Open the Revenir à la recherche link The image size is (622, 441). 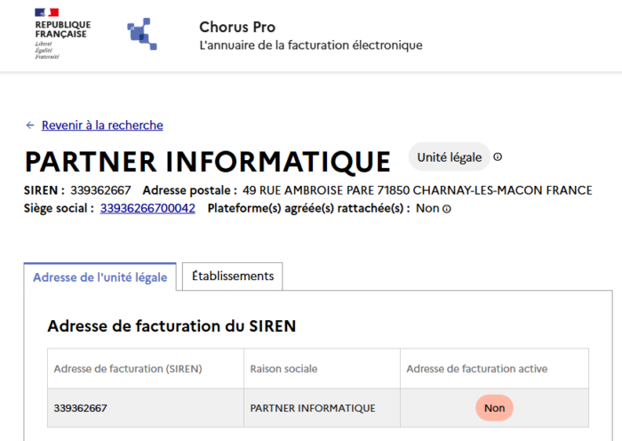coord(102,125)
